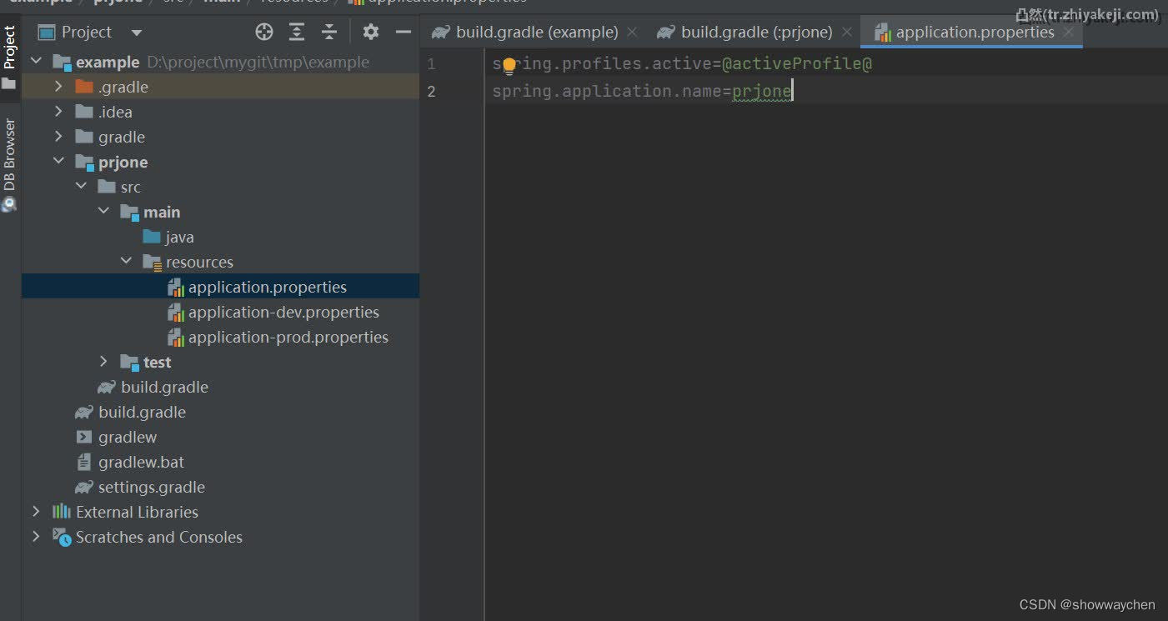Close the build.gradle (:prjone) tab
This screenshot has height=621, width=1168.
[x=847, y=33]
